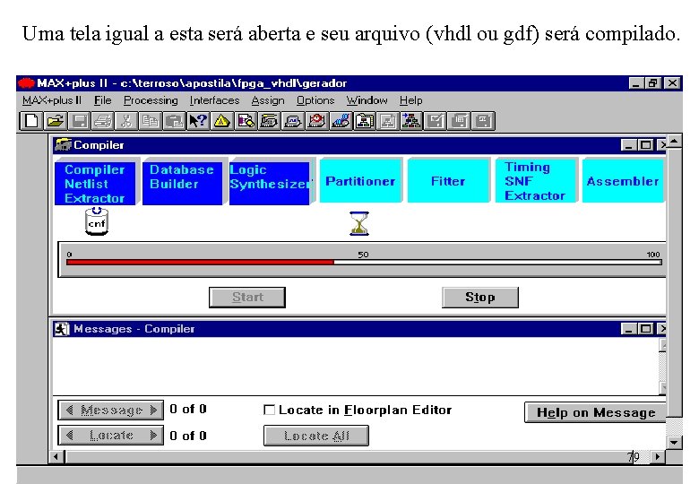Click the Help on Message button

[x=596, y=412]
